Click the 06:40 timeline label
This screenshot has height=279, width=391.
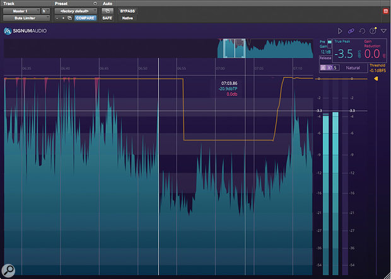tap(66, 69)
